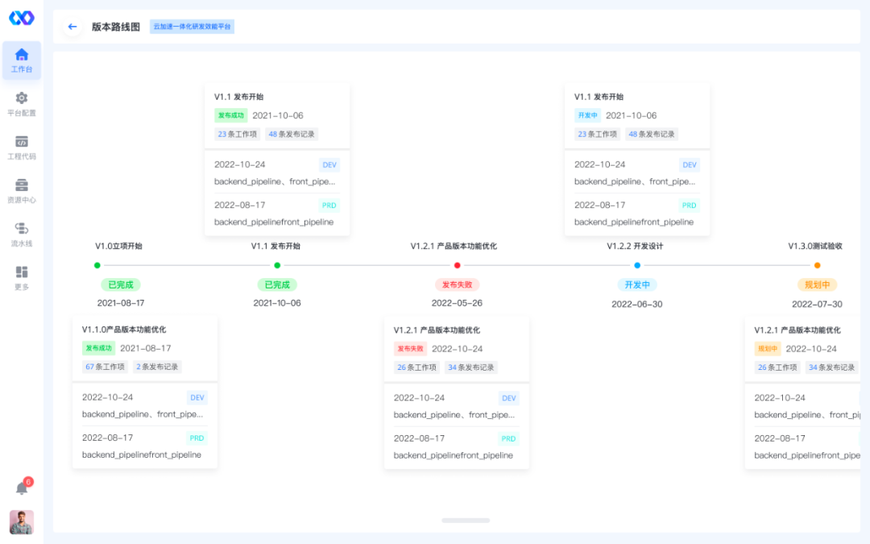Image resolution: width=870 pixels, height=544 pixels.
Task: Open the 23 条工作项 link
Action: (x=236, y=134)
